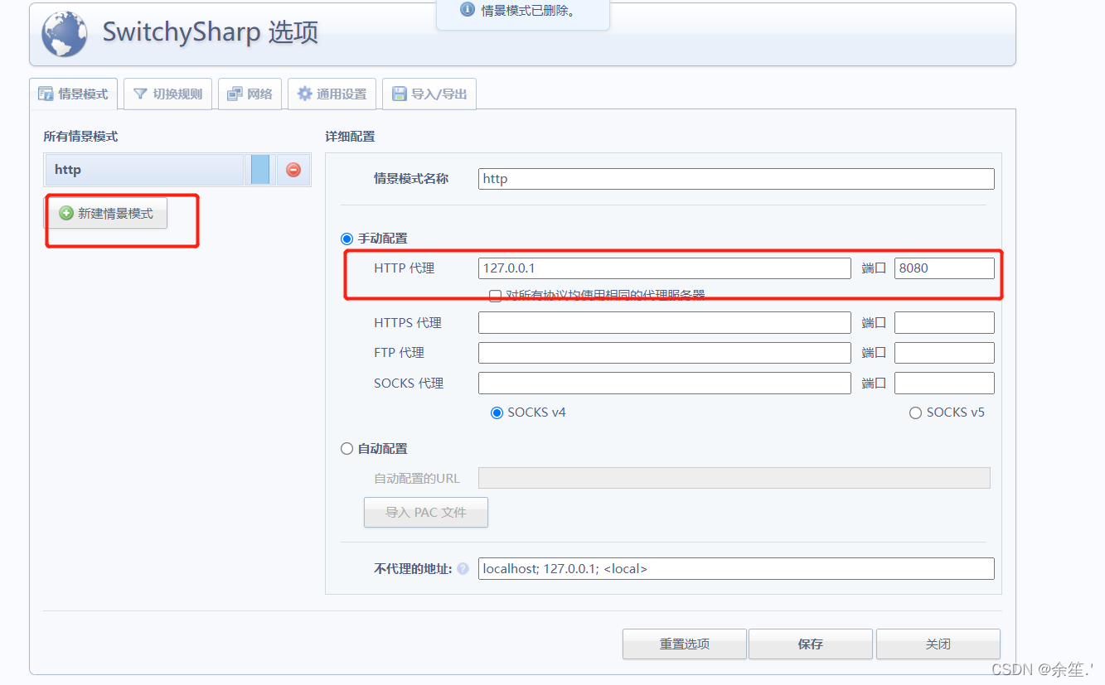1105x685 pixels.
Task: Select the 自动配置 radio button
Action: pyautogui.click(x=347, y=449)
